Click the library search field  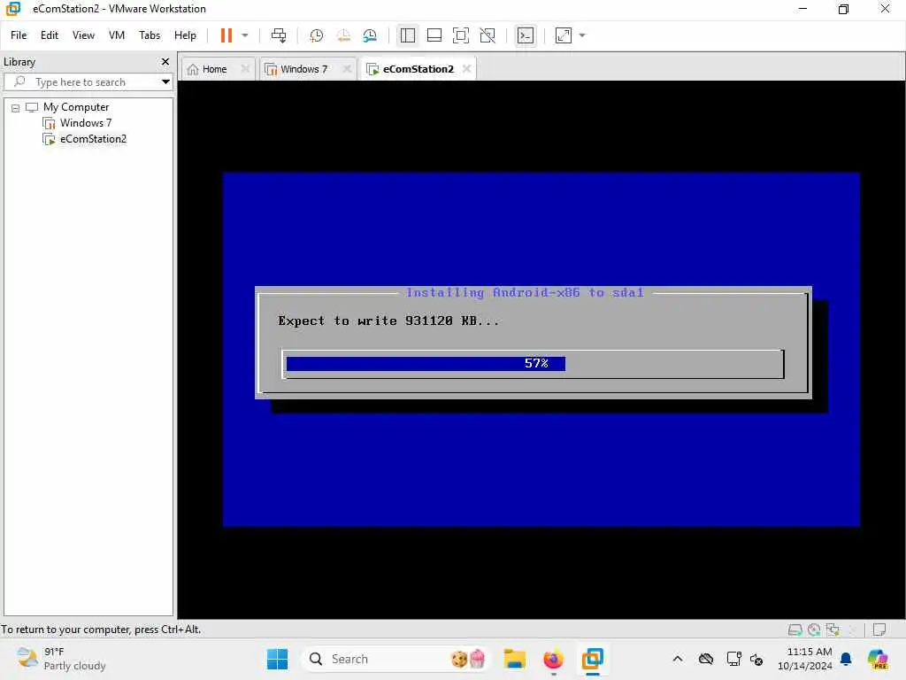coord(87,82)
